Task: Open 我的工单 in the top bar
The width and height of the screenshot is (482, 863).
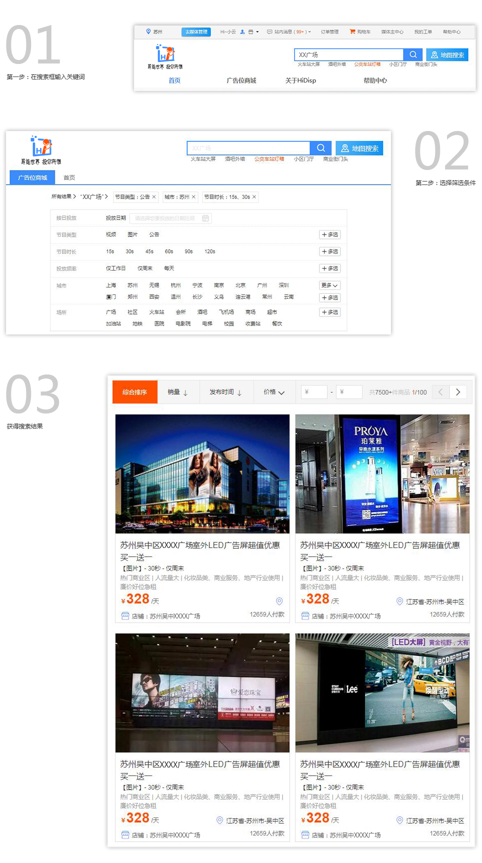Action: pos(423,32)
